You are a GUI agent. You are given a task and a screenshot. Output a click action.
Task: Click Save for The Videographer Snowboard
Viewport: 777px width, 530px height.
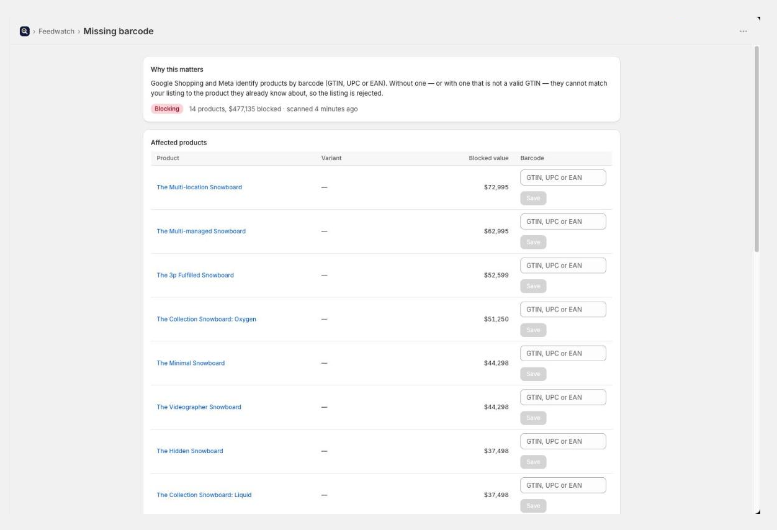[533, 419]
